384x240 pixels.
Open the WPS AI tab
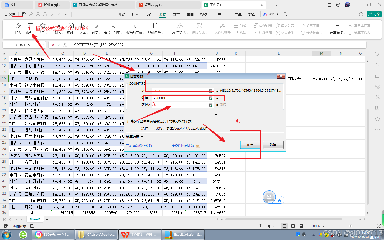[x=271, y=14]
